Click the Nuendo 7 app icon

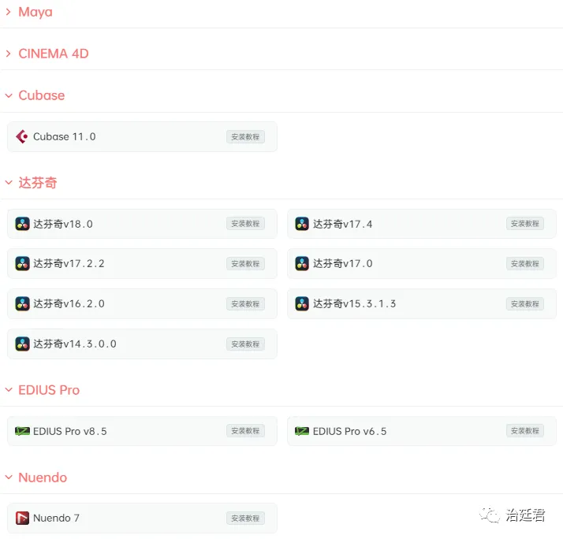pos(22,519)
